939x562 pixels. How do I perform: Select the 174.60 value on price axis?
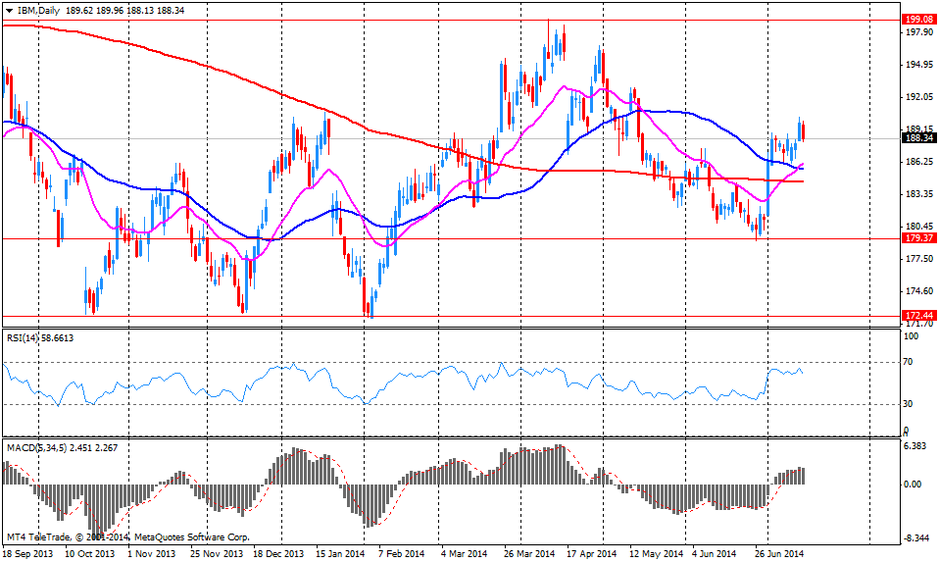pyautogui.click(x=919, y=291)
